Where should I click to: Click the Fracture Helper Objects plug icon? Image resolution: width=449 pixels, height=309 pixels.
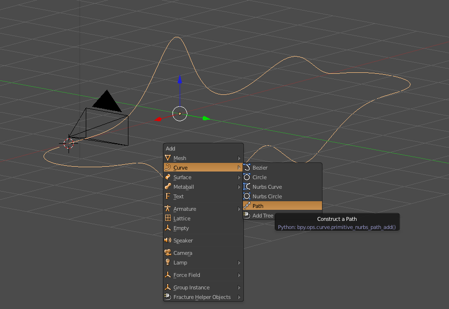(168, 297)
